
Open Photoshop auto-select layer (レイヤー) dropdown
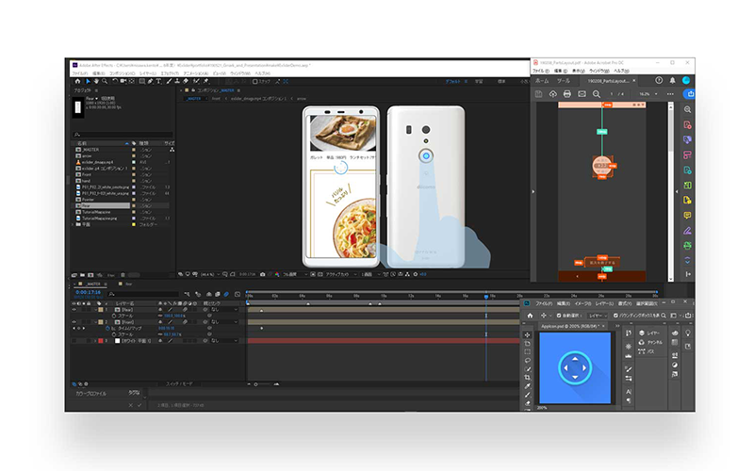click(x=598, y=316)
